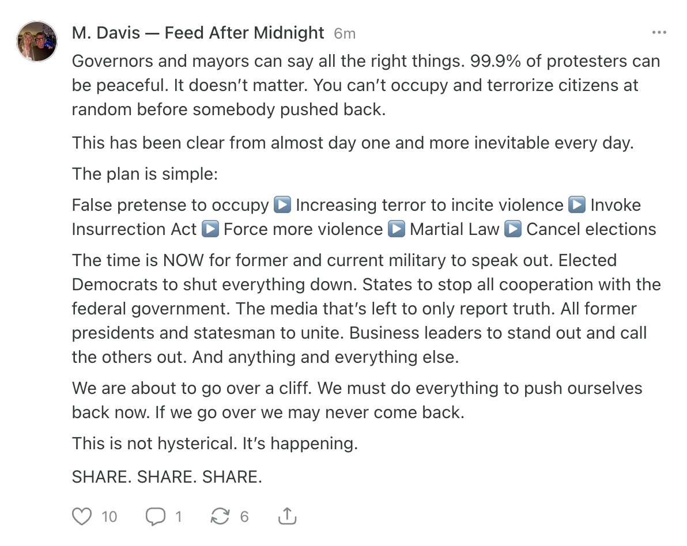Viewport: 687px width, 546px height.
Task: Click the play arrow emoji before "Cancel elections"
Action: (513, 229)
